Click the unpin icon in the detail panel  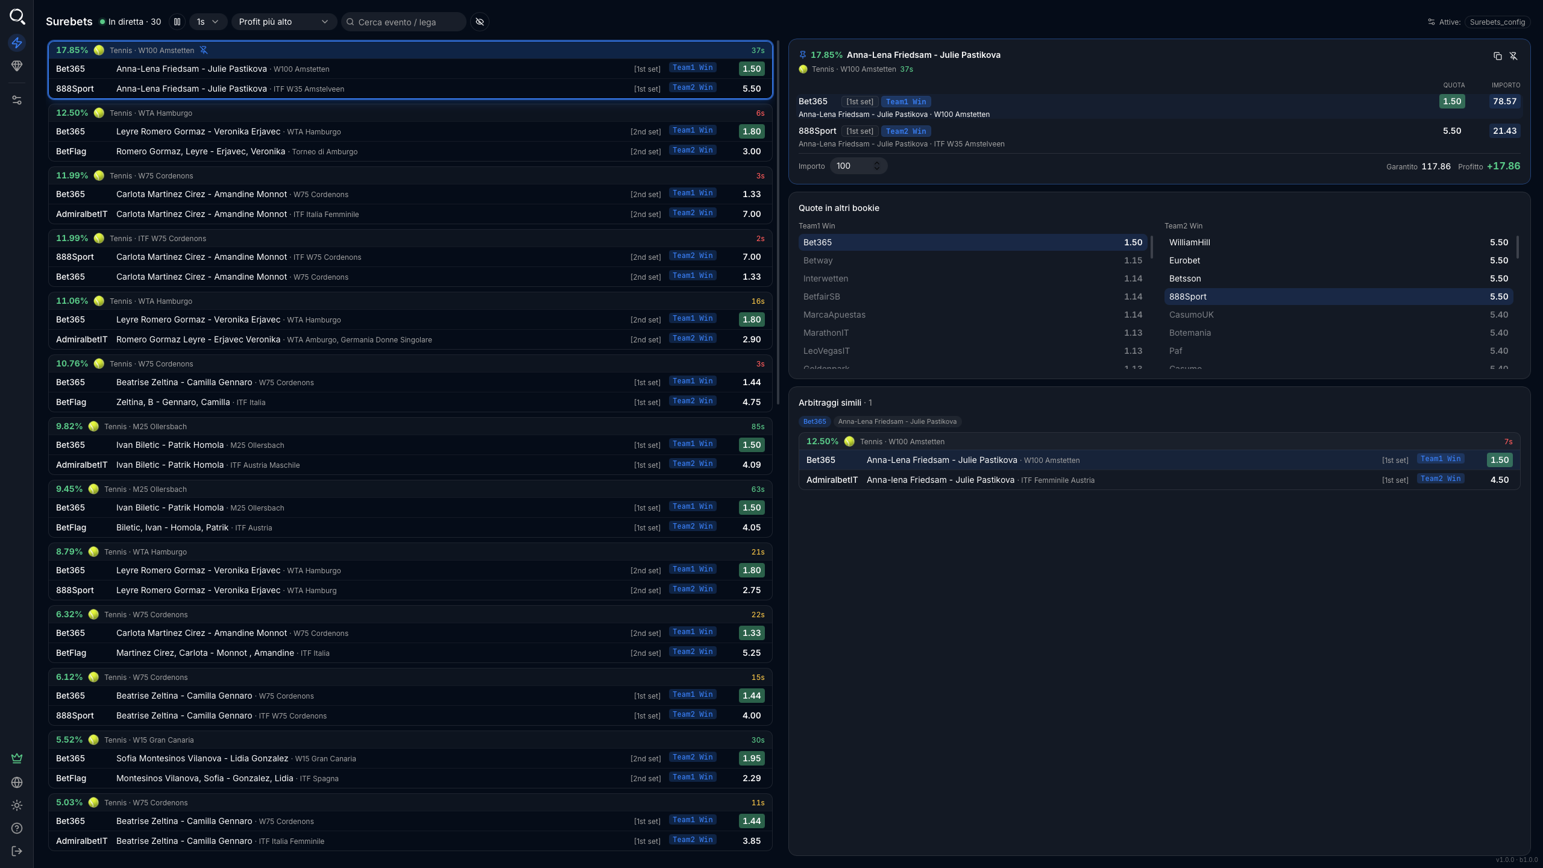click(1513, 55)
